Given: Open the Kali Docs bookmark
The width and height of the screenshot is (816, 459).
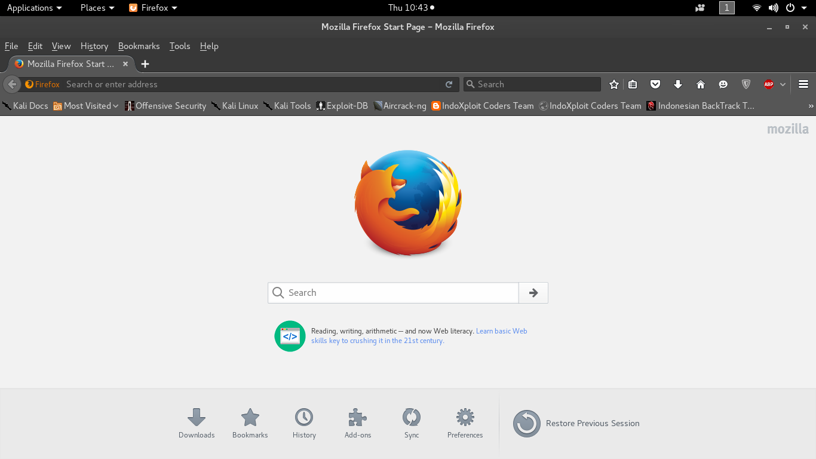Looking at the screenshot, I should tap(25, 106).
